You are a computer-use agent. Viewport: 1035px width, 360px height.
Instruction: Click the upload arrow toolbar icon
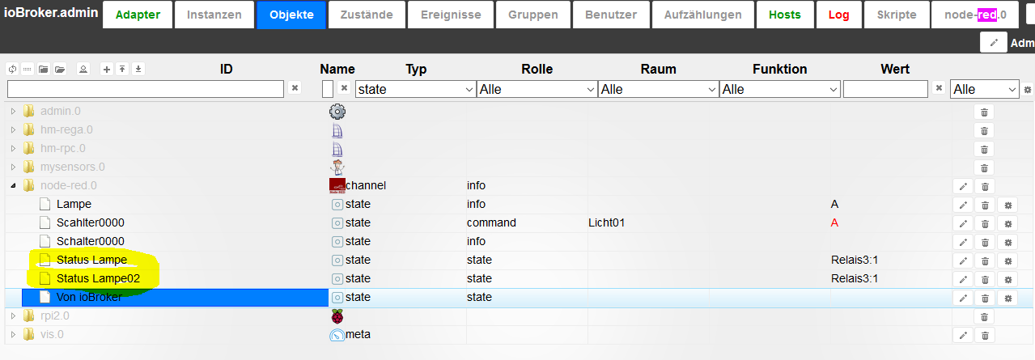121,70
